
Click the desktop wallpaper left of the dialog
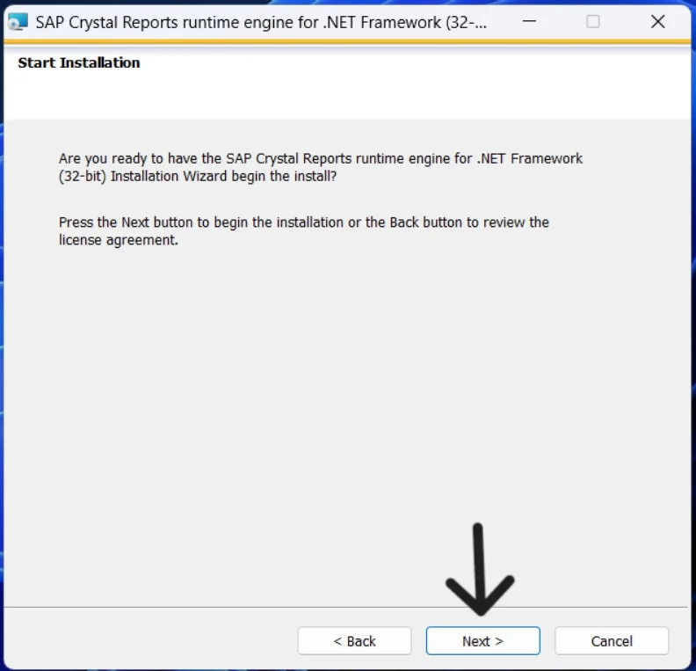[x=2, y=352]
